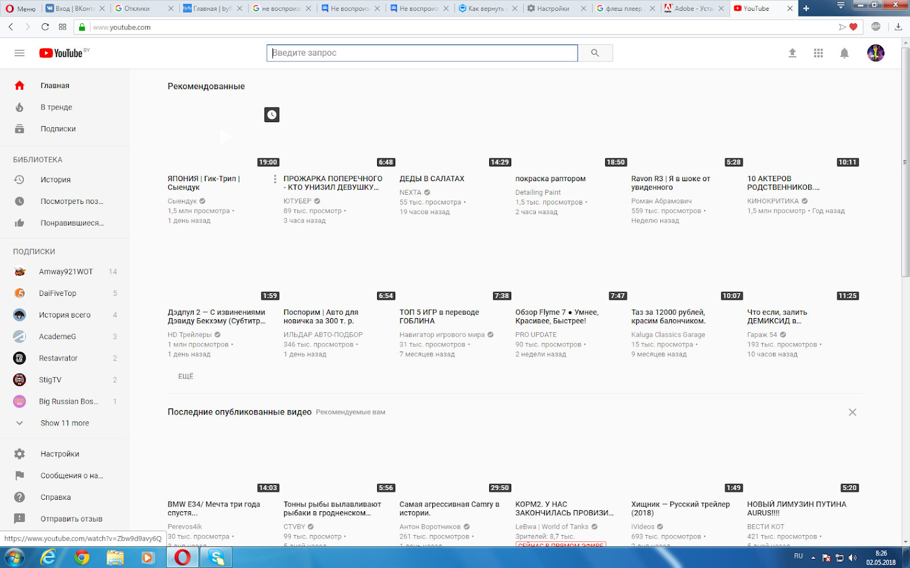This screenshot has width=910, height=568.
Task: Open browser downloads arrow icon
Action: point(899,27)
